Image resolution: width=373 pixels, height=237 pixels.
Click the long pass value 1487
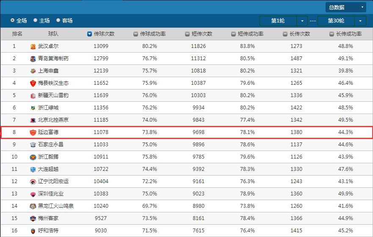(296, 59)
